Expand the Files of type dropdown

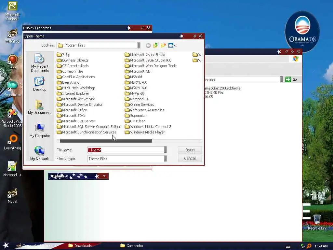(165, 159)
